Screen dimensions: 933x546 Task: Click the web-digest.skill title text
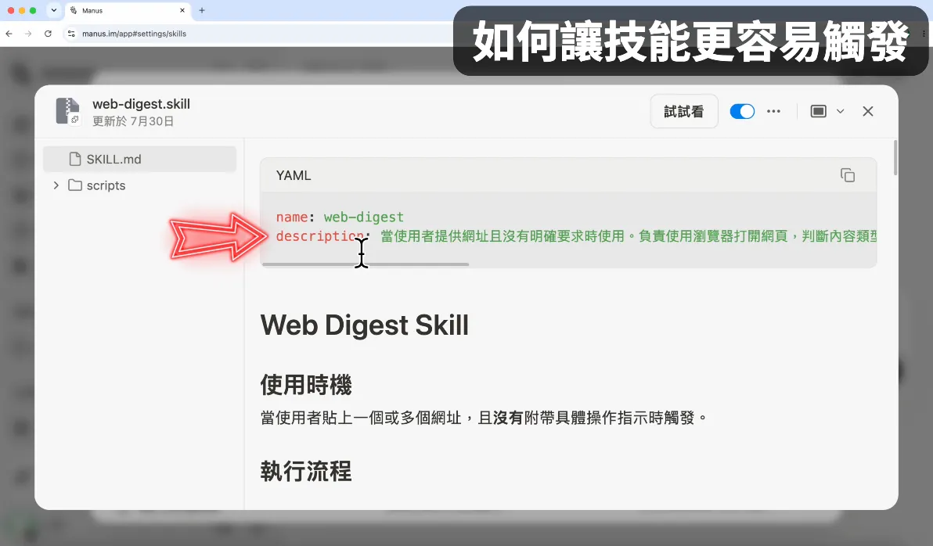tap(141, 103)
